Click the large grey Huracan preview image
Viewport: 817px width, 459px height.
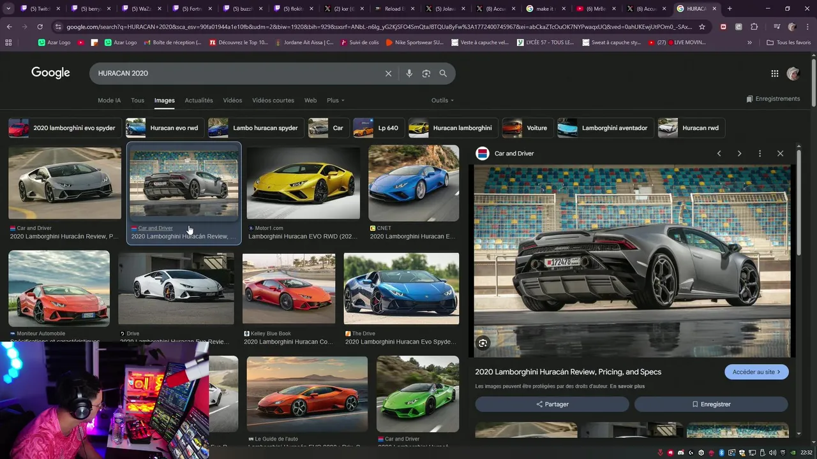(632, 262)
